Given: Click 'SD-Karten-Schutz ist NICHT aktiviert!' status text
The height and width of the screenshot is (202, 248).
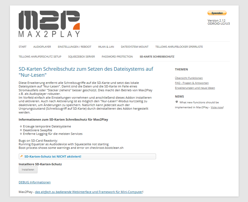Looking at the screenshot, I should pyautogui.click(x=53, y=157).
